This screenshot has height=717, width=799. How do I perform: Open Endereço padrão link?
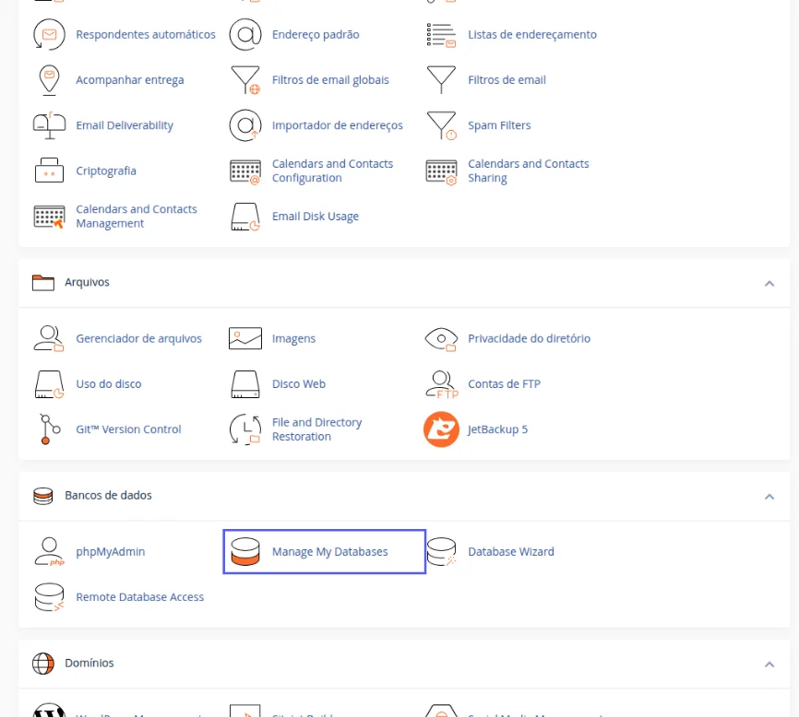coord(316,35)
